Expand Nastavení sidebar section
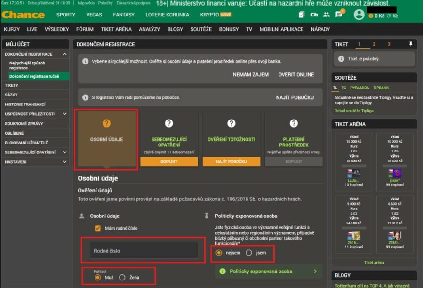The width and height of the screenshot is (423, 288). (x=64, y=162)
